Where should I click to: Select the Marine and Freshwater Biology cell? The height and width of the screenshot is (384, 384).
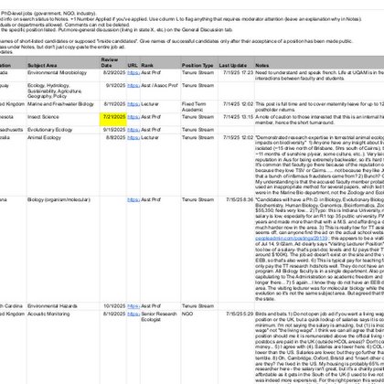click(x=63, y=107)
